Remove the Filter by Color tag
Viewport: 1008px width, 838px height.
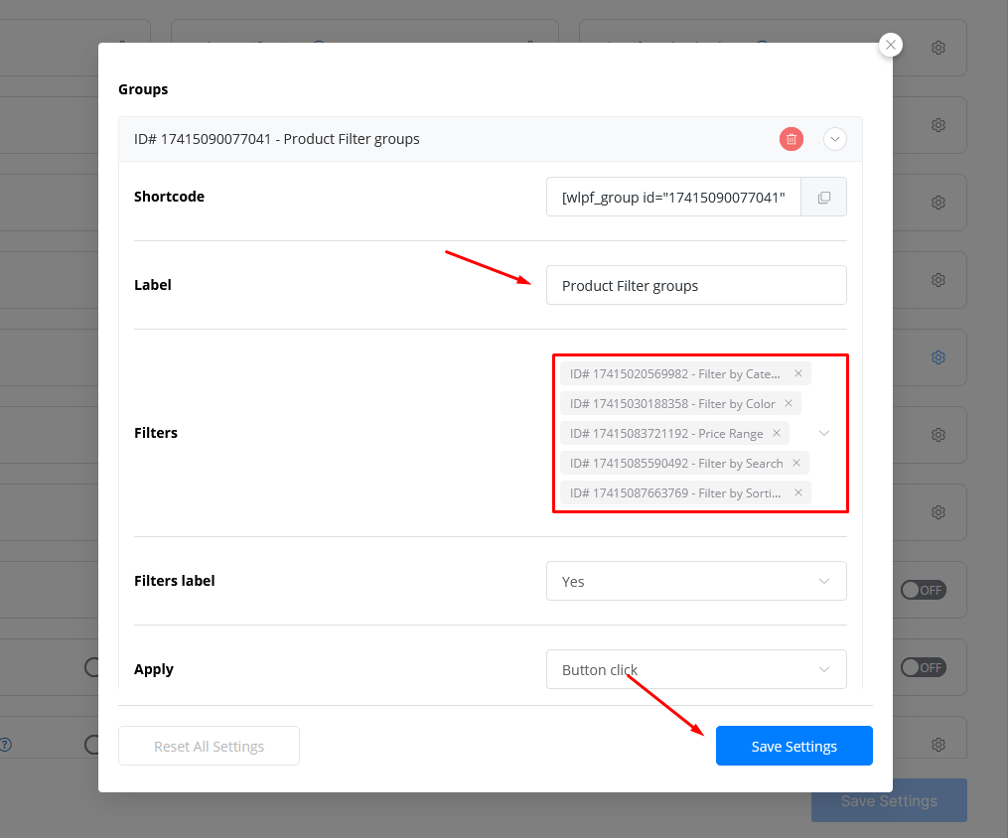pyautogui.click(x=788, y=404)
